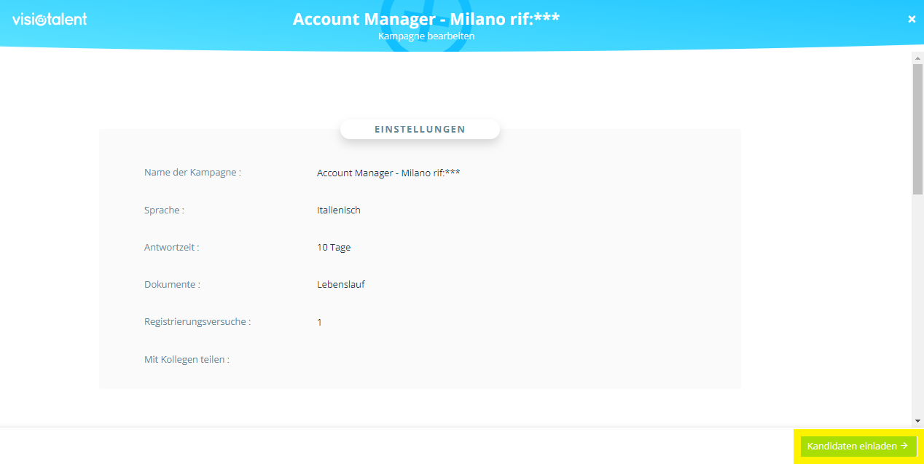Click the Dokumente label
The width and height of the screenshot is (924, 464).
pos(172,284)
